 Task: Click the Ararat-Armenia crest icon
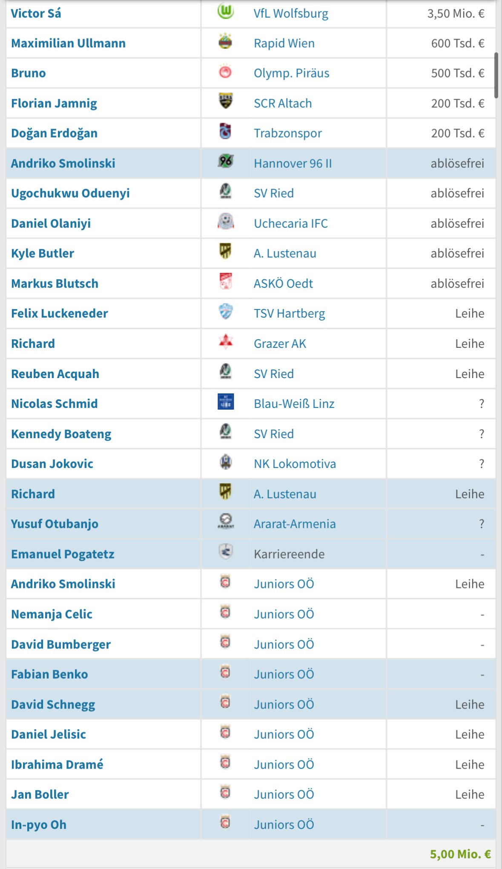point(226,522)
